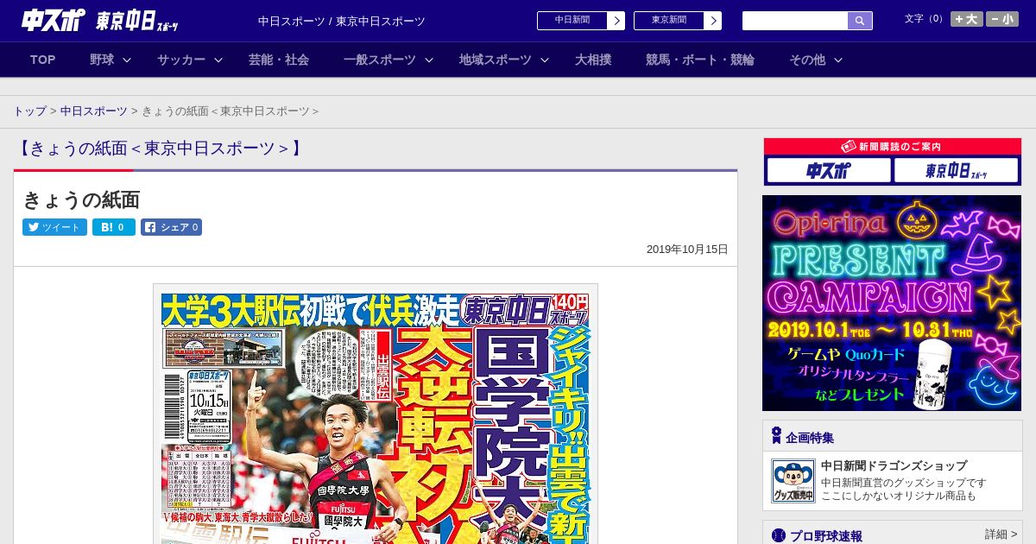Open the Dragons Shop mascot thumbnail
This screenshot has width=1036, height=544.
coord(793,481)
